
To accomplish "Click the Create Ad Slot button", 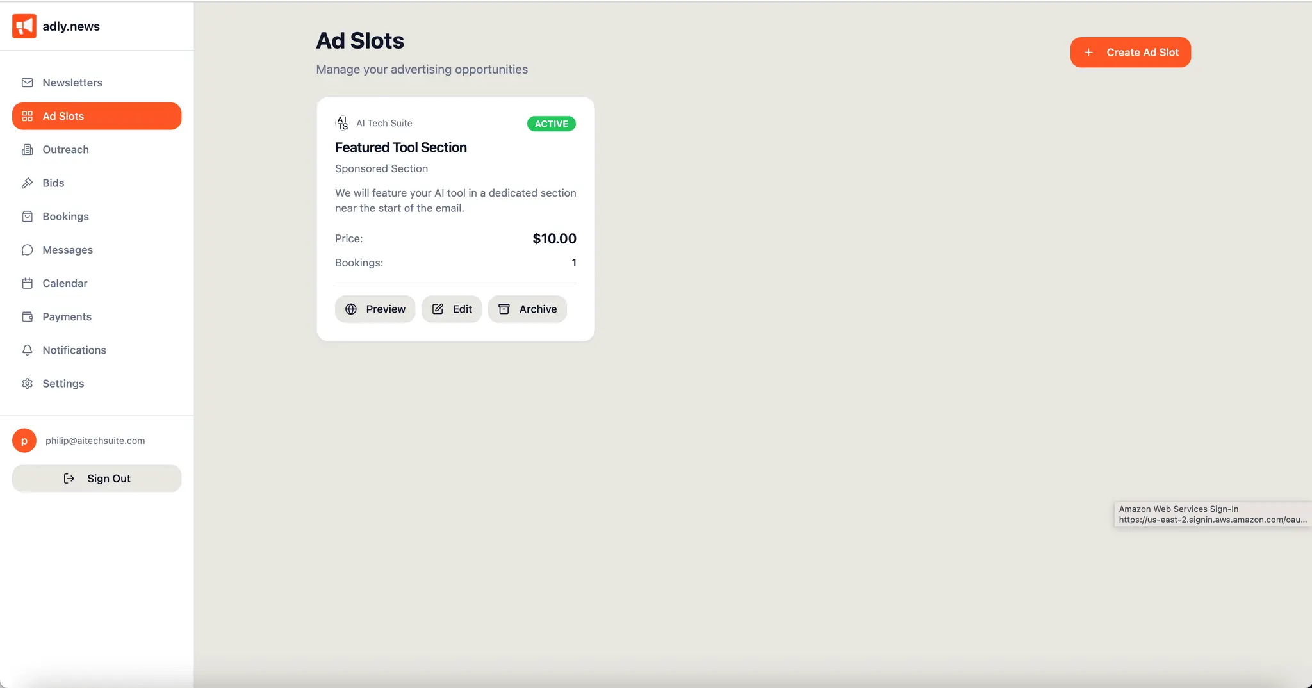I will (1130, 53).
